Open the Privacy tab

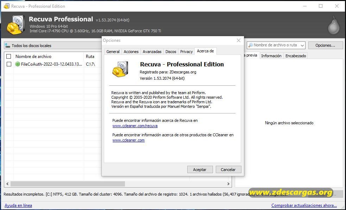click(x=186, y=52)
